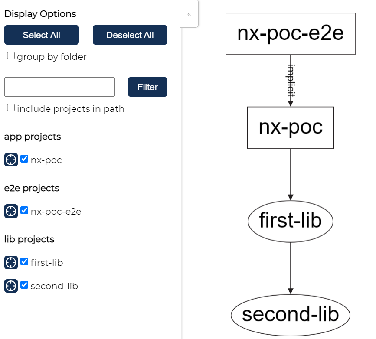Click the implicit edge label in the graph
This screenshot has height=339, width=376.
[290, 80]
